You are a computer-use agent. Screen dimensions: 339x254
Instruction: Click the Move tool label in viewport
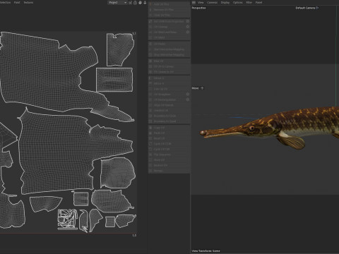point(195,88)
